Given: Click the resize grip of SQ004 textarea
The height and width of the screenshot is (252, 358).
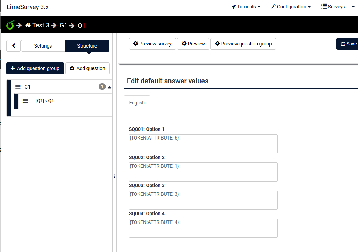Looking at the screenshot, I should (x=275, y=235).
